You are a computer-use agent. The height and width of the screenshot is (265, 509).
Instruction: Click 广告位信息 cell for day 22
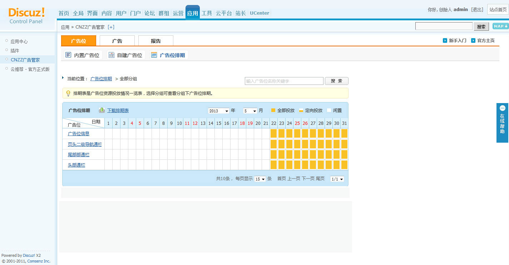pyautogui.click(x=273, y=133)
